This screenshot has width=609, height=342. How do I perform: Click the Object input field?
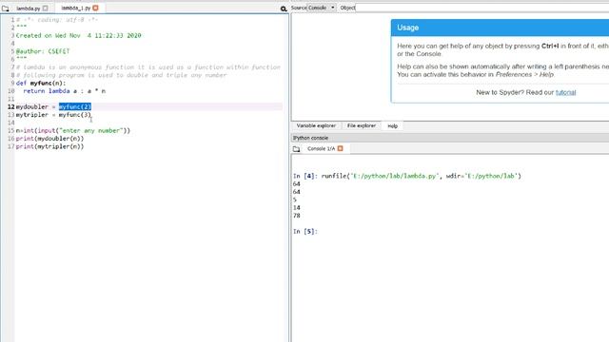481,8
